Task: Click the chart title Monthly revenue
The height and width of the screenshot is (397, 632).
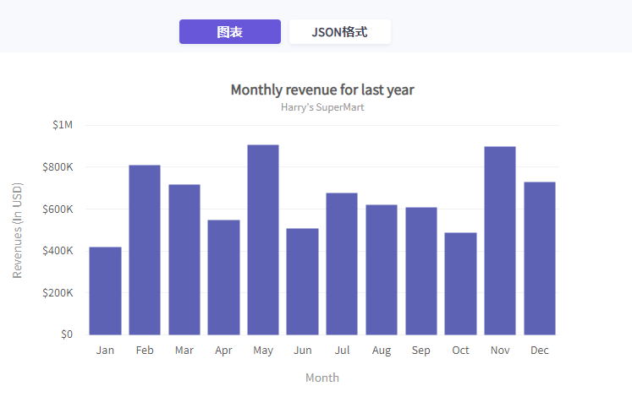Action: coord(322,90)
